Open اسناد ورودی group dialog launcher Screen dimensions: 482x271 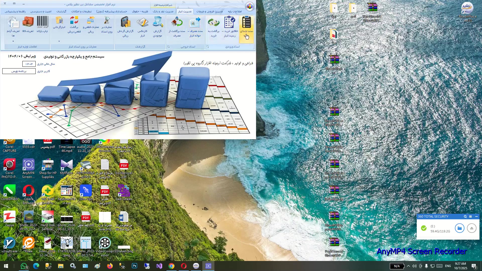pos(208,47)
